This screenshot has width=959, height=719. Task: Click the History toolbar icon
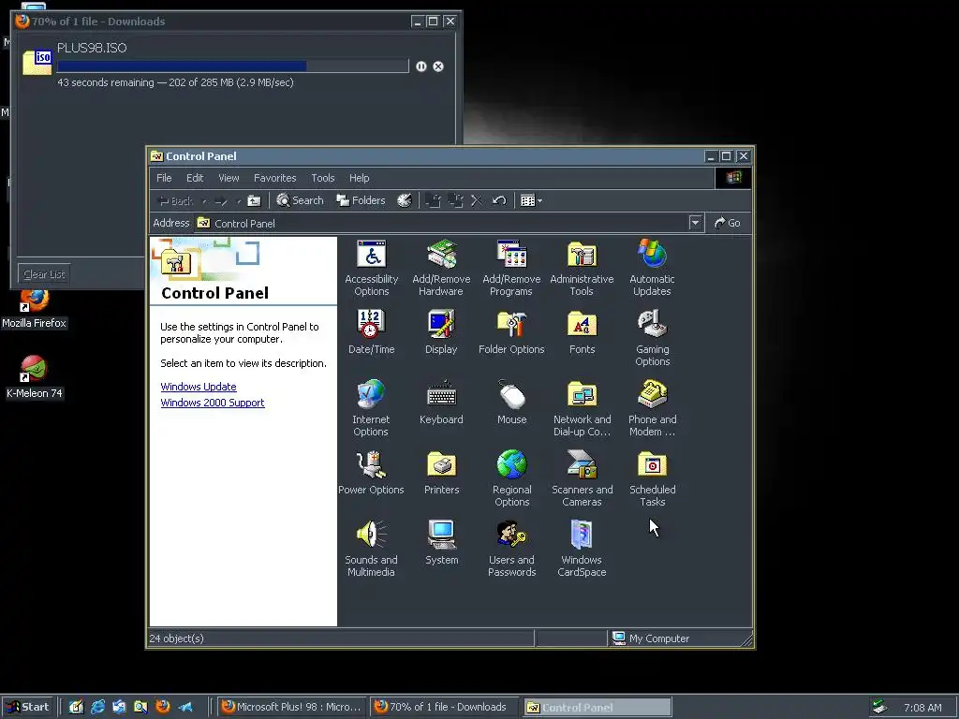click(405, 200)
